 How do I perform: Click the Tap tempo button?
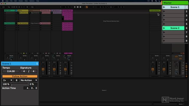[x=9, y=7]
